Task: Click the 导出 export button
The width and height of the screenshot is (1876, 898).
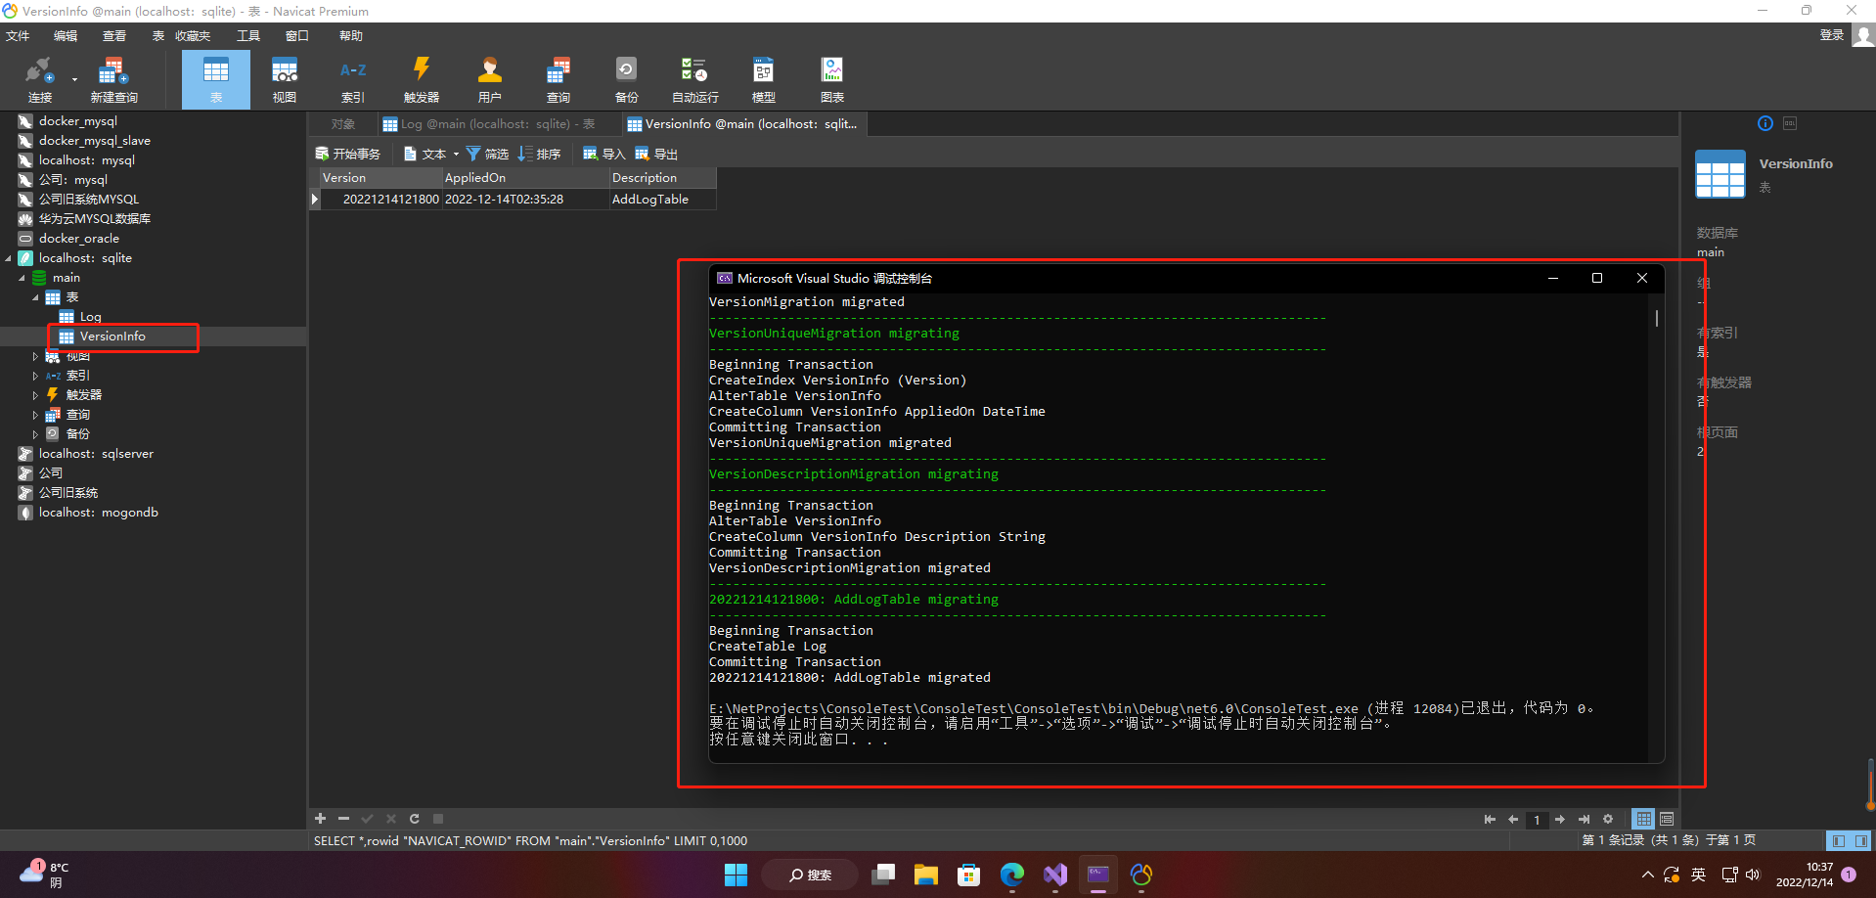Action: point(656,154)
